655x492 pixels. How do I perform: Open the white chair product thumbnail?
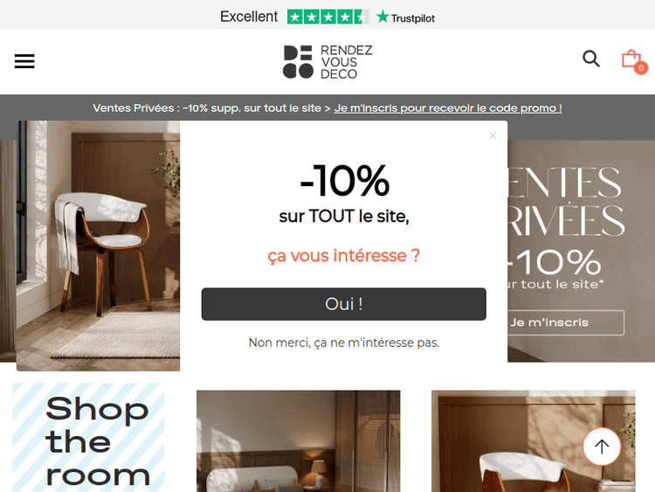[x=533, y=441]
